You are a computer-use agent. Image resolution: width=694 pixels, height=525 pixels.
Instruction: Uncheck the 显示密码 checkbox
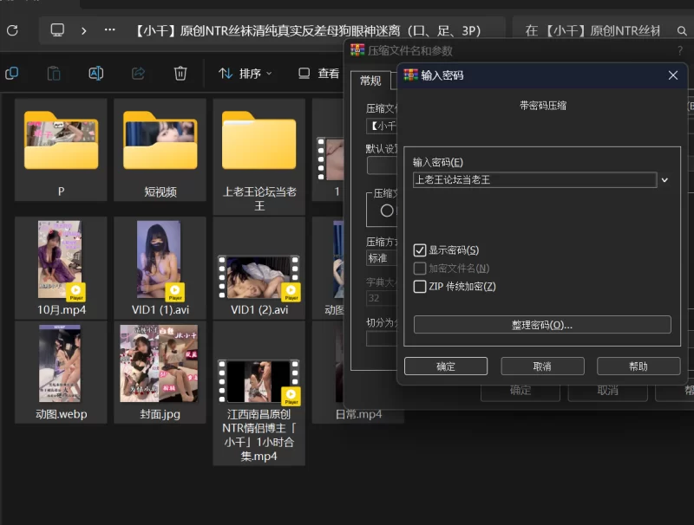[421, 250]
